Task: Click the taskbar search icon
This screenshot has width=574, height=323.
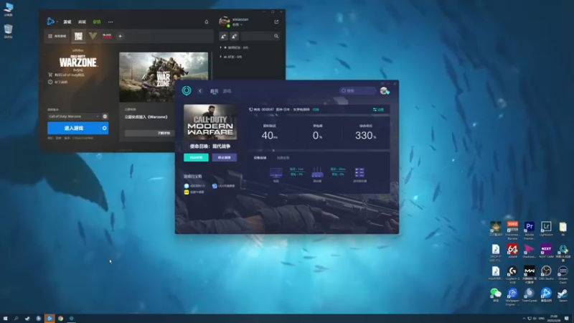Action: click(x=16, y=319)
